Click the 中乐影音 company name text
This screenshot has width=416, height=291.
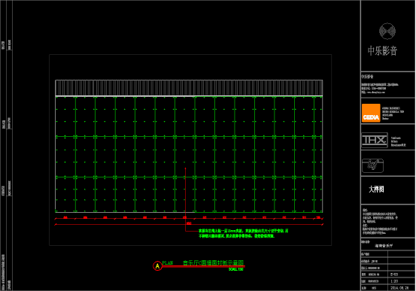[382, 50]
